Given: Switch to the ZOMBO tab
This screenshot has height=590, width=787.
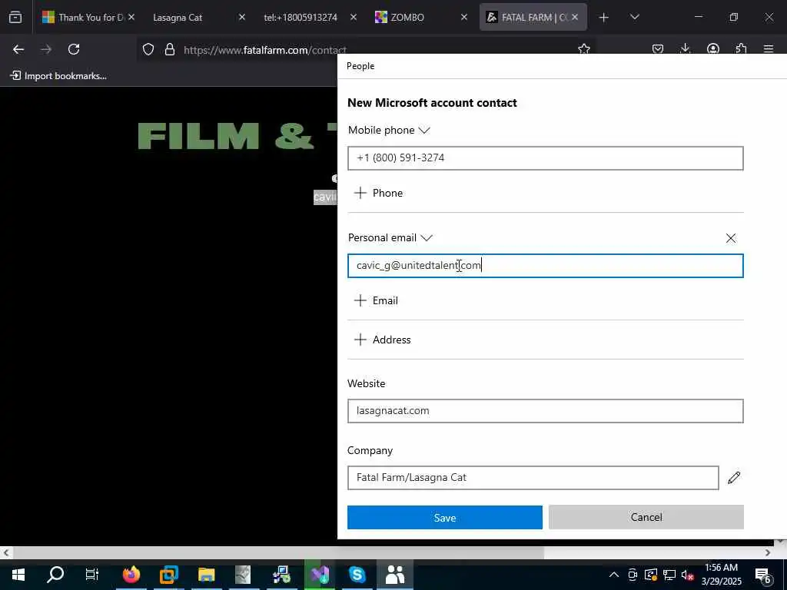Looking at the screenshot, I should pos(415,17).
